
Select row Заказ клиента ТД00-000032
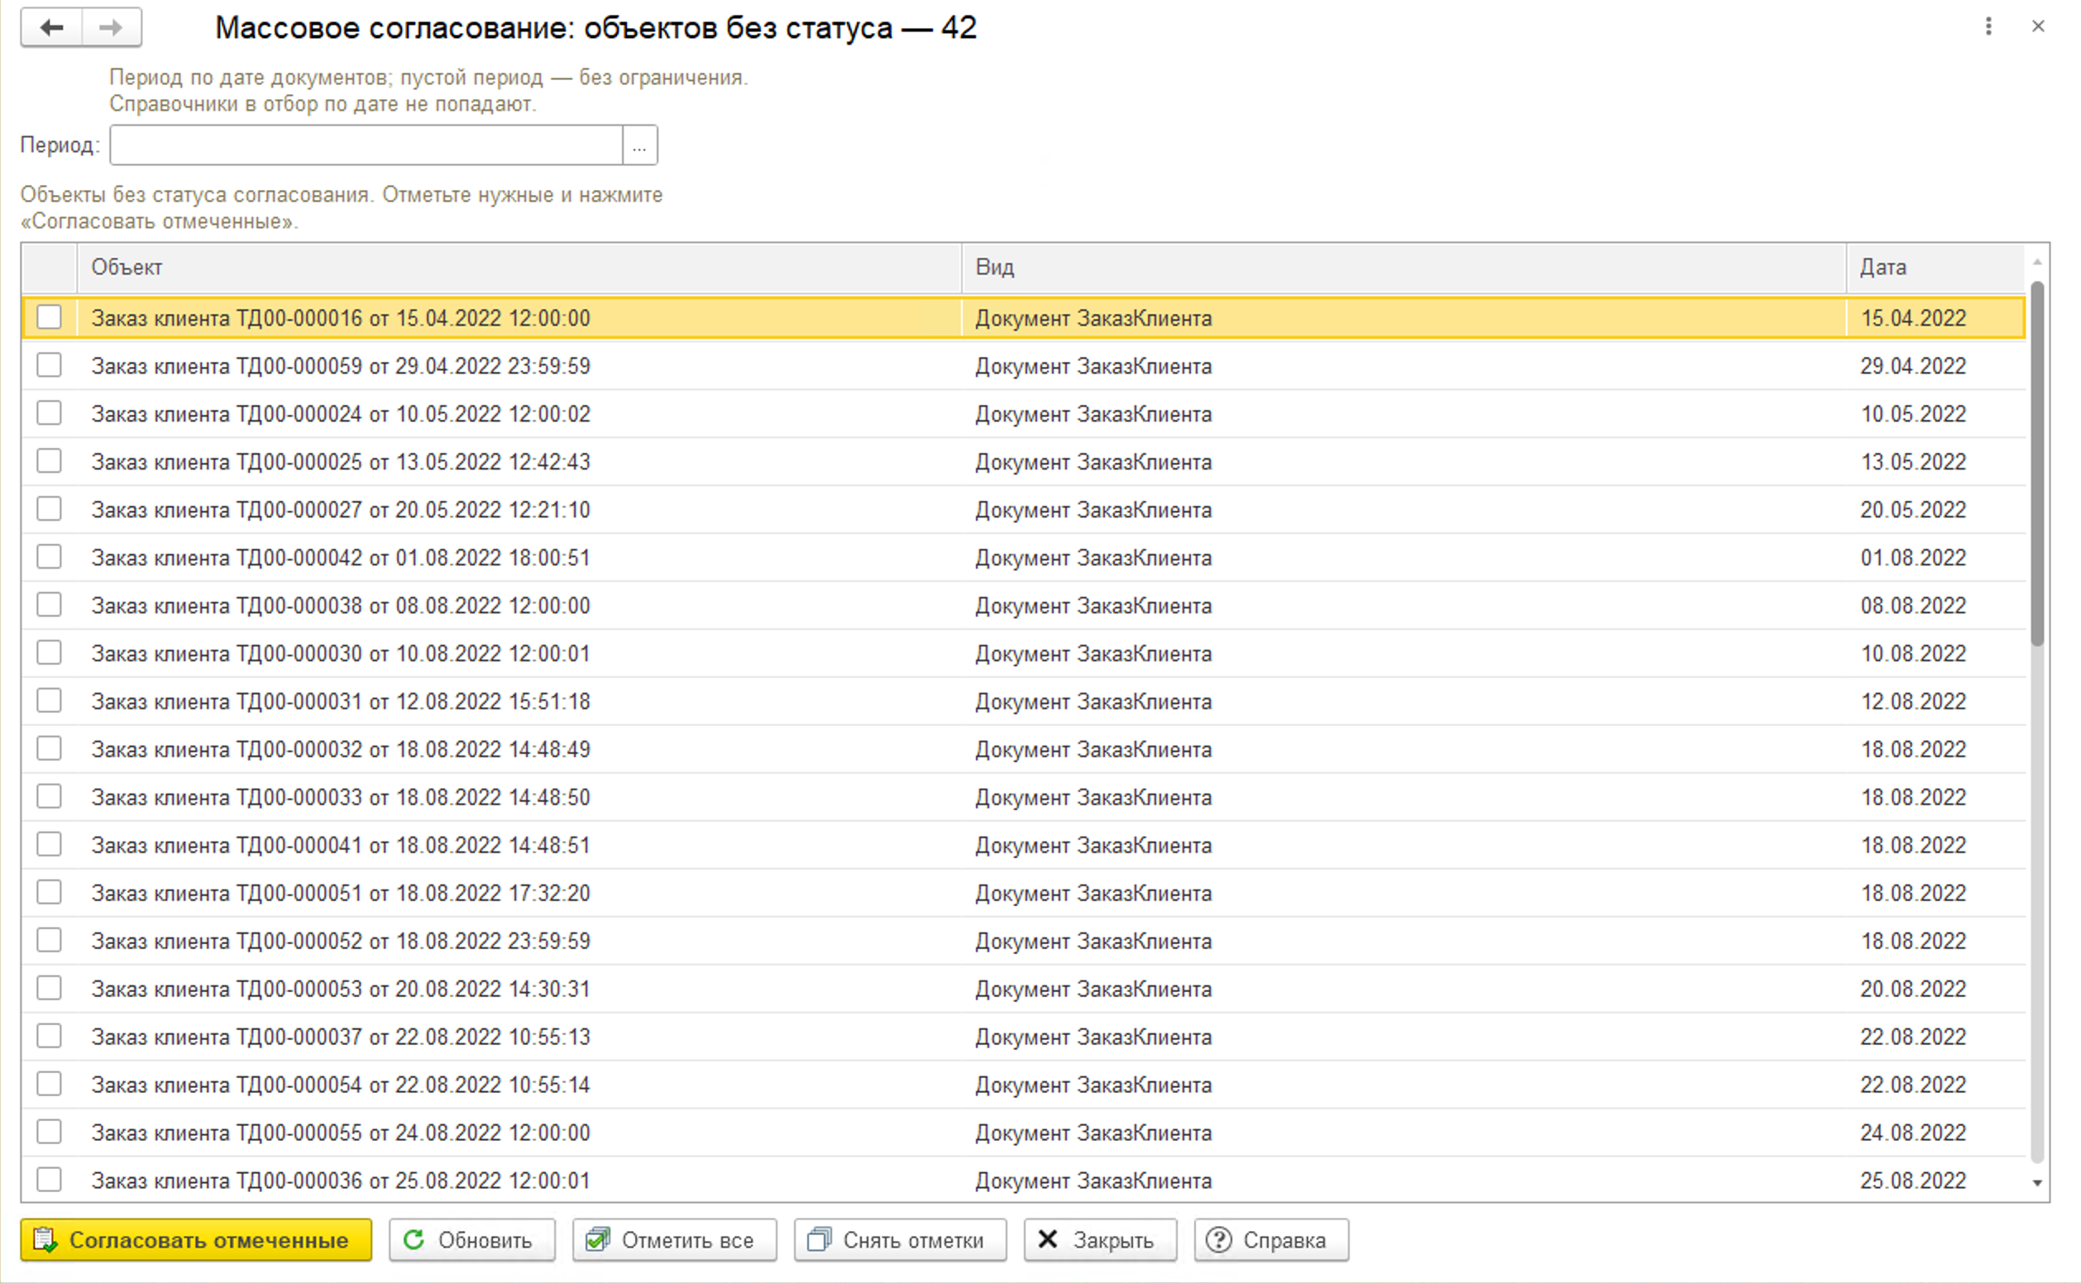pos(1024,749)
